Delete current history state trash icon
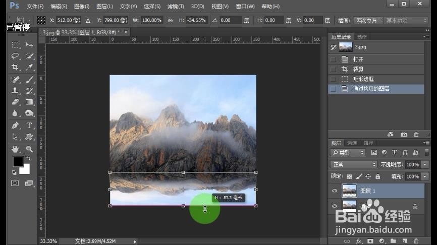The height and width of the screenshot is (245, 437). [416, 135]
